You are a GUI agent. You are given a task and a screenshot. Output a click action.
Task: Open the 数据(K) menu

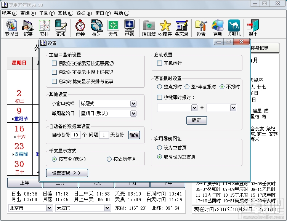[x=84, y=13]
